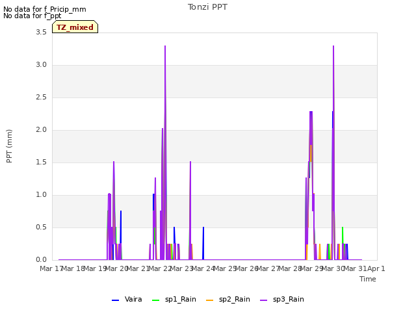This screenshot has height=312, width=416.
Task: Click the purple sp3_Rain legend color marker
Action: [263, 300]
